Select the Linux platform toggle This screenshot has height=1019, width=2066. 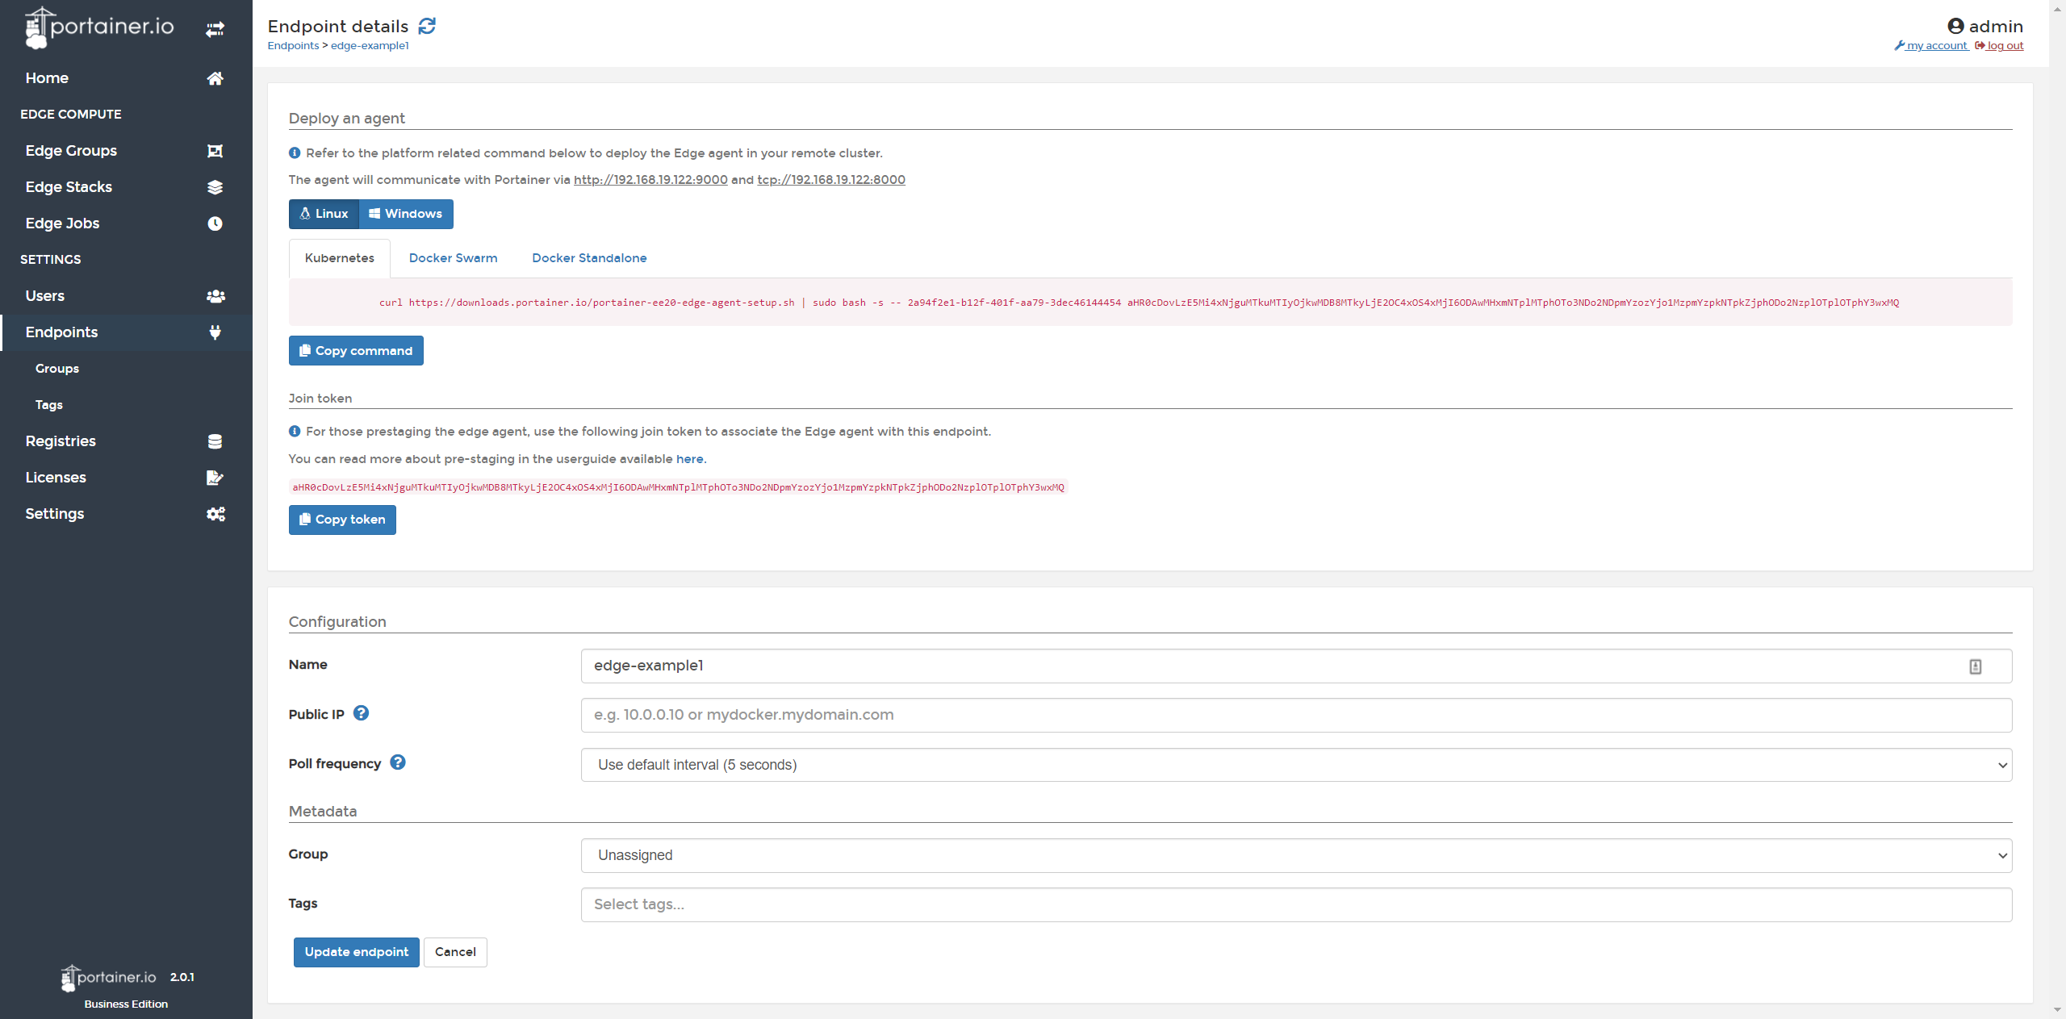(324, 214)
